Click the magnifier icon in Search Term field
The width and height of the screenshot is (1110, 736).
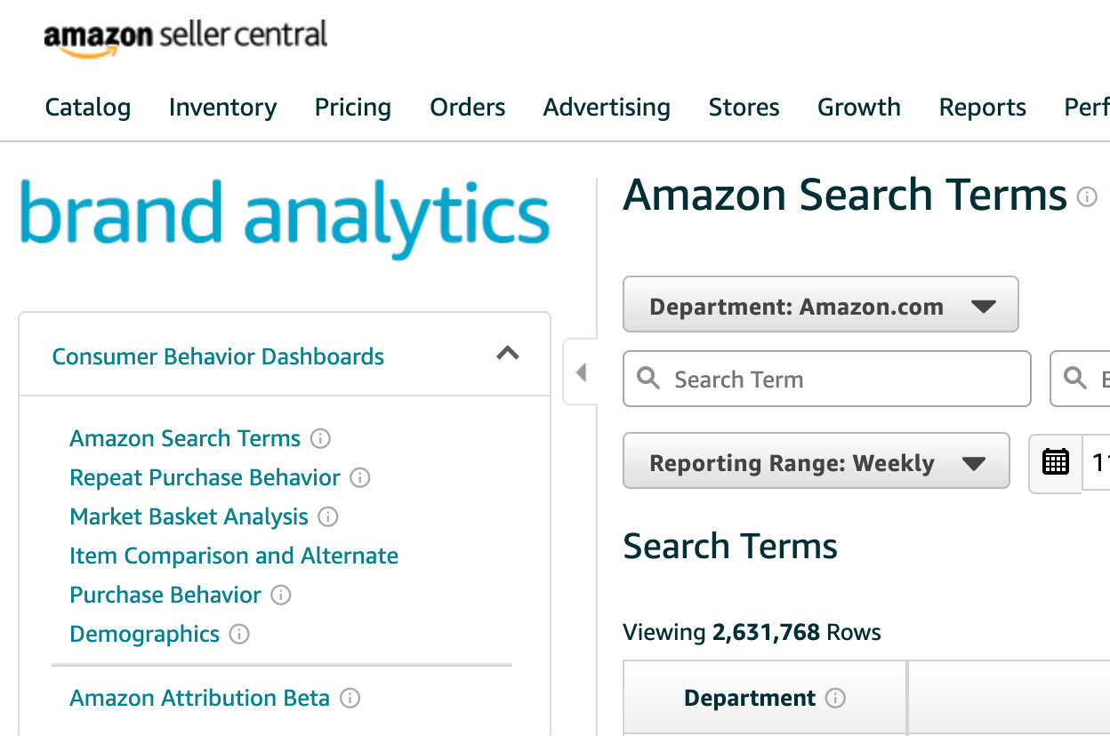click(647, 379)
